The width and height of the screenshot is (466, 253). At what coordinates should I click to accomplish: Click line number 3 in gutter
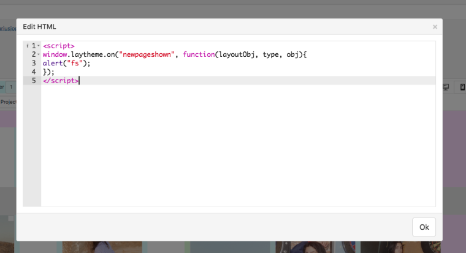tap(34, 63)
